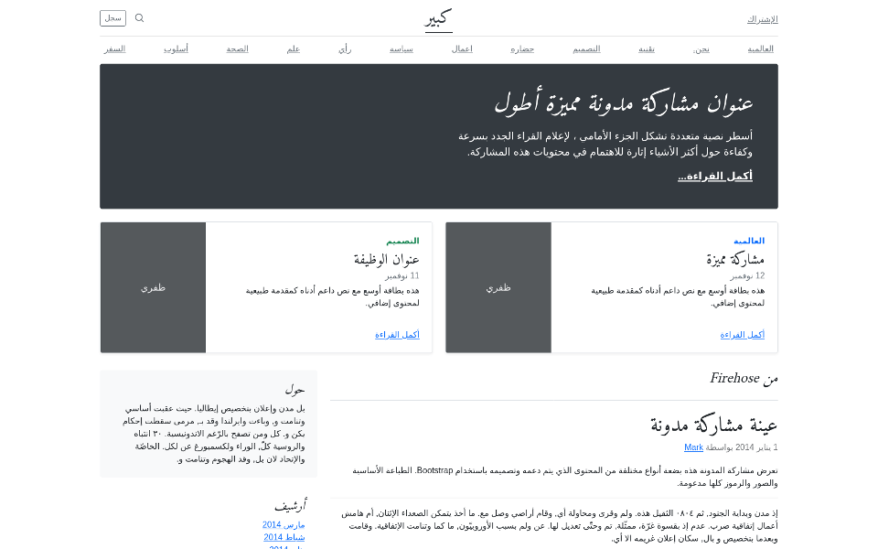The image size is (878, 549).
Task: Click the "التصميم" category label on the card
Action: point(403,240)
